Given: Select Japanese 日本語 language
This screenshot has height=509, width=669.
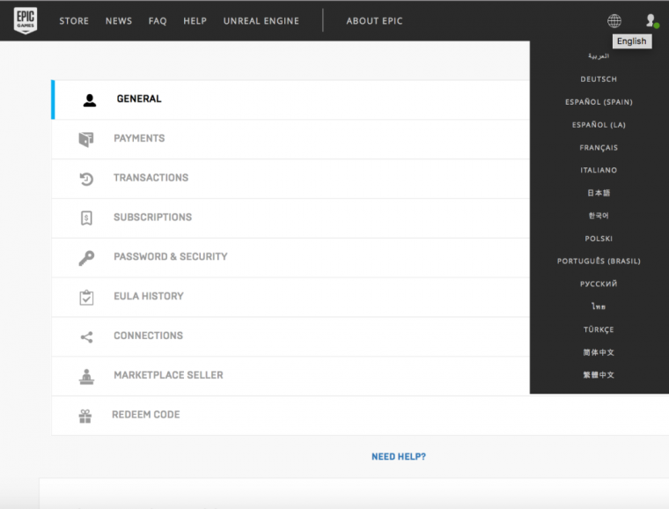Looking at the screenshot, I should [599, 193].
